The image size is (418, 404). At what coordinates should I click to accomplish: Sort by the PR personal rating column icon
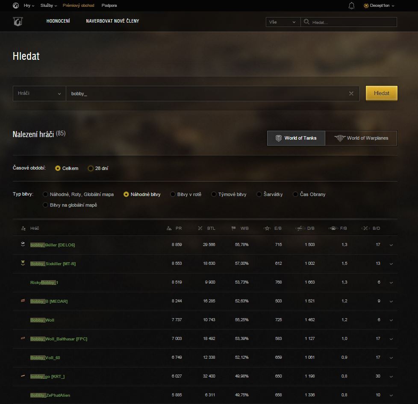pyautogui.click(x=169, y=228)
